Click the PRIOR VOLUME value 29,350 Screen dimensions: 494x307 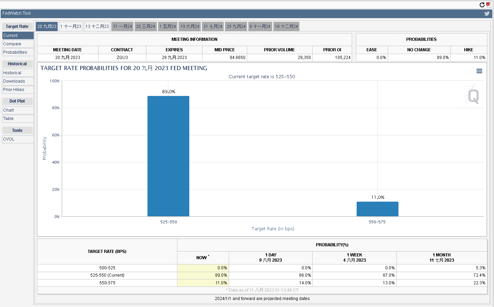point(280,58)
